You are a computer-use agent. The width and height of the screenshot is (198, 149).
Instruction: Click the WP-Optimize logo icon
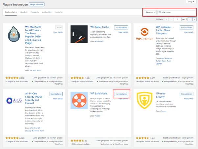click(144, 34)
